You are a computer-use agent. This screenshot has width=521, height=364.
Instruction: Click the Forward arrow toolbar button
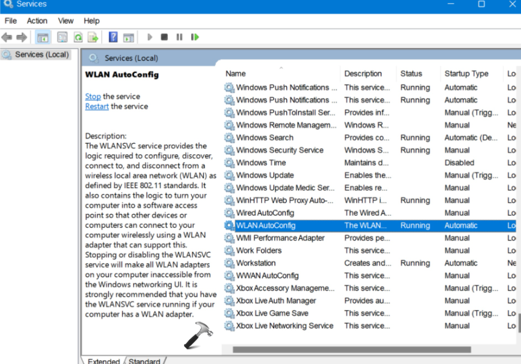[x=22, y=37]
